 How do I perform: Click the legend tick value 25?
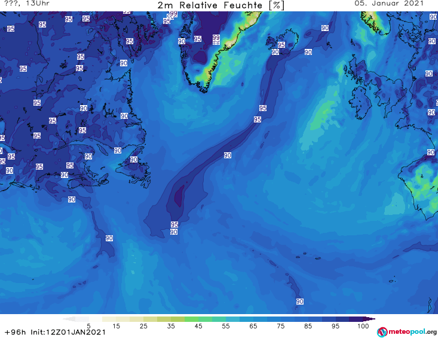[x=143, y=326]
